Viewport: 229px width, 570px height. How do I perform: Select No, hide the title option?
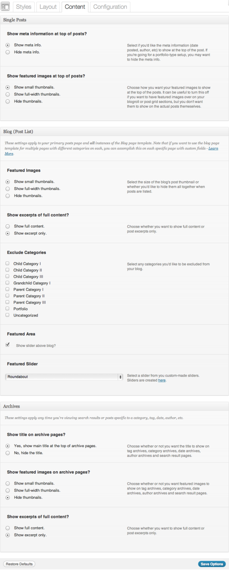(8, 453)
